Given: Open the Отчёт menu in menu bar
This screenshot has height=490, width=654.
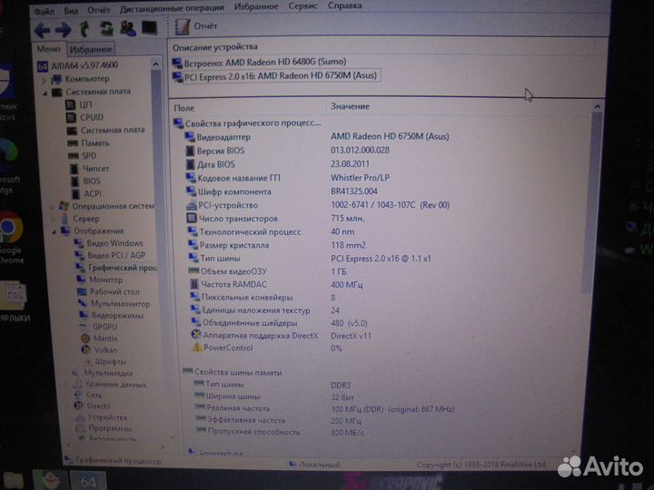Looking at the screenshot, I should click(98, 10).
